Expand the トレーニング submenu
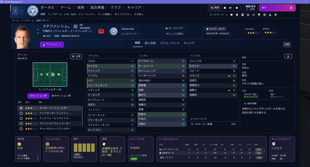 click(x=87, y=14)
